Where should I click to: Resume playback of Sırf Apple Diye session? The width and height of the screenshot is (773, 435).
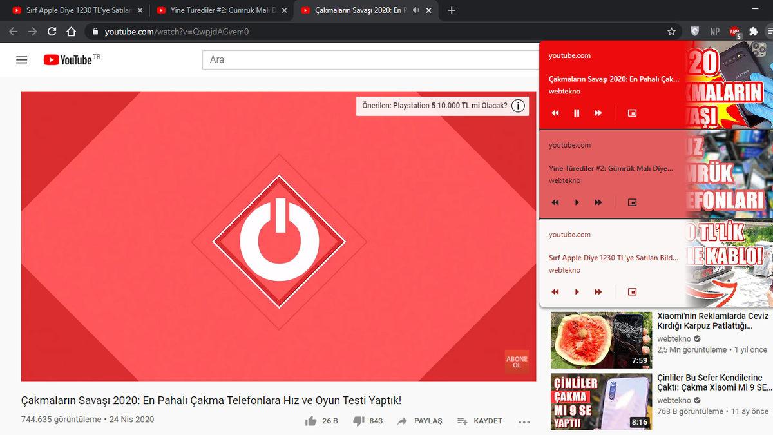pyautogui.click(x=577, y=291)
